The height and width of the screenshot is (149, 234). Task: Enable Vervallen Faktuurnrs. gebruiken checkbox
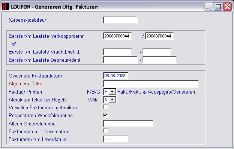[105, 107]
